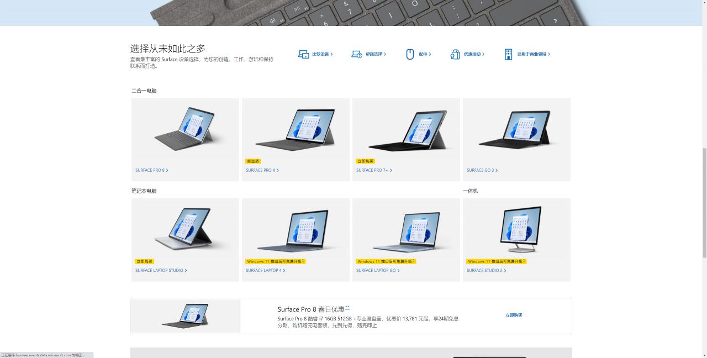Open the SURFACE PRO 7+ link

(x=374, y=170)
